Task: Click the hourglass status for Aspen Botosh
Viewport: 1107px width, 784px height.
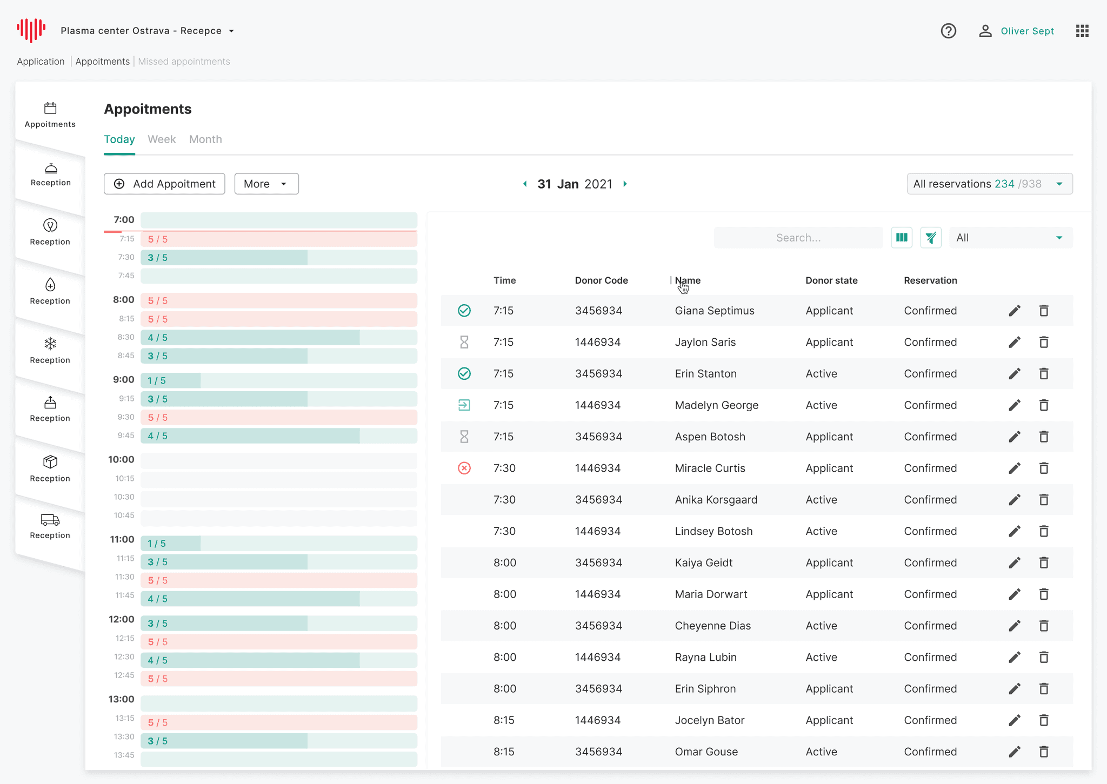Action: tap(464, 437)
